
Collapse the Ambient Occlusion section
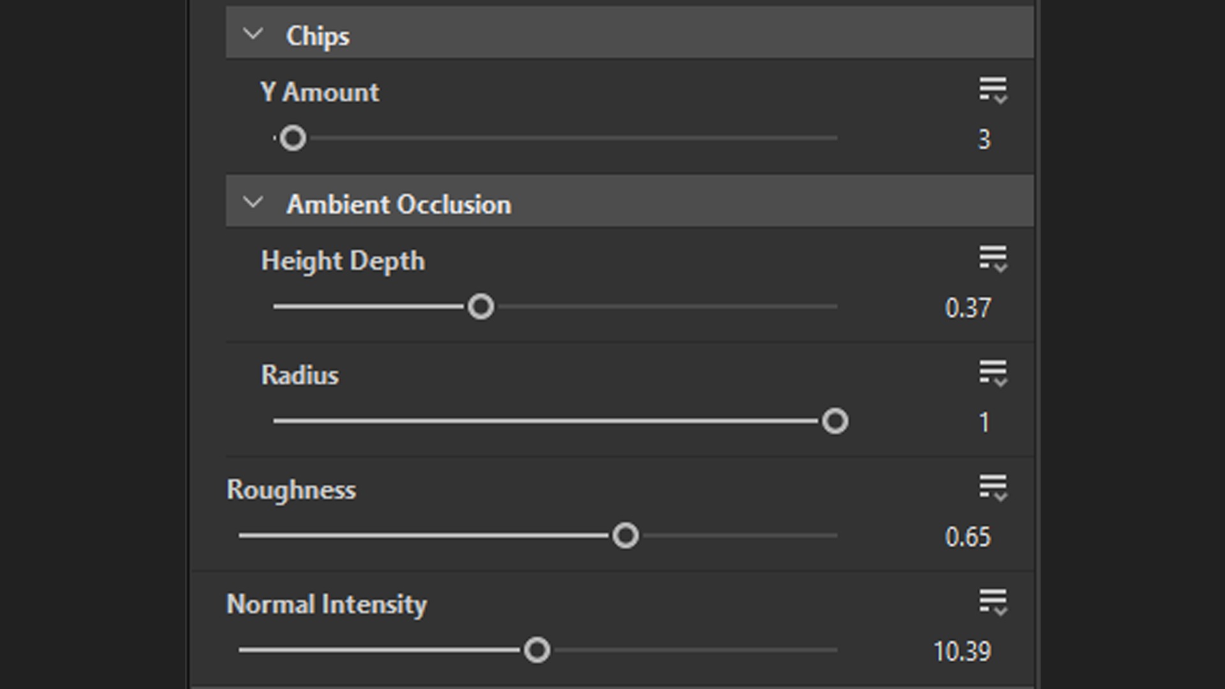pyautogui.click(x=253, y=203)
